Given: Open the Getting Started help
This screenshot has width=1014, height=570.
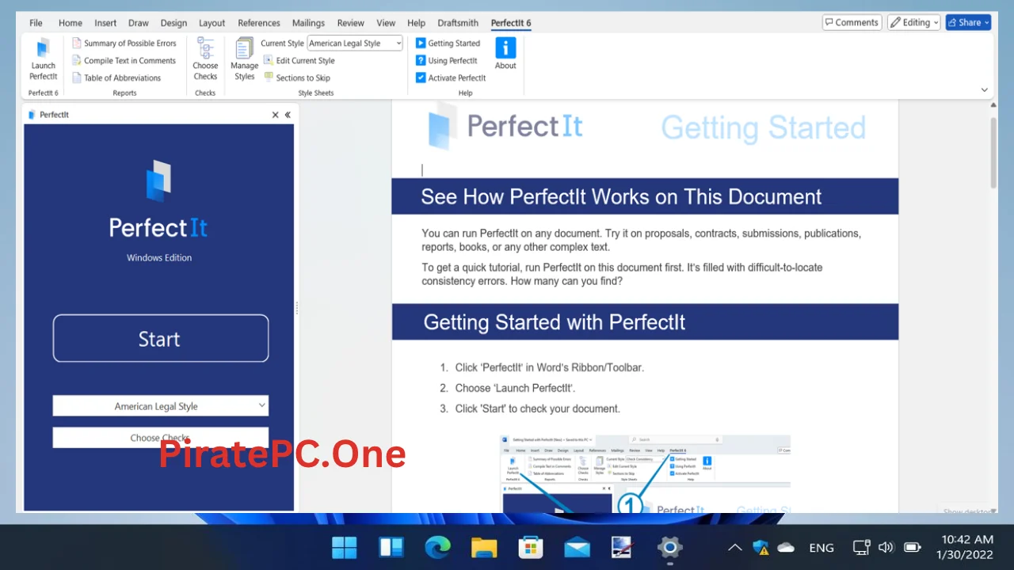Looking at the screenshot, I should tap(448, 44).
